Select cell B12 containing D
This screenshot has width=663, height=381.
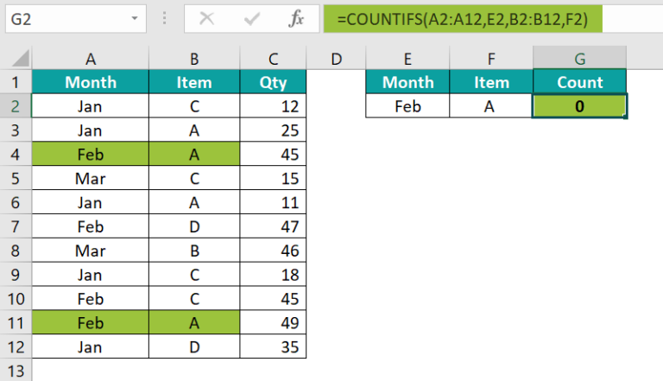194,346
